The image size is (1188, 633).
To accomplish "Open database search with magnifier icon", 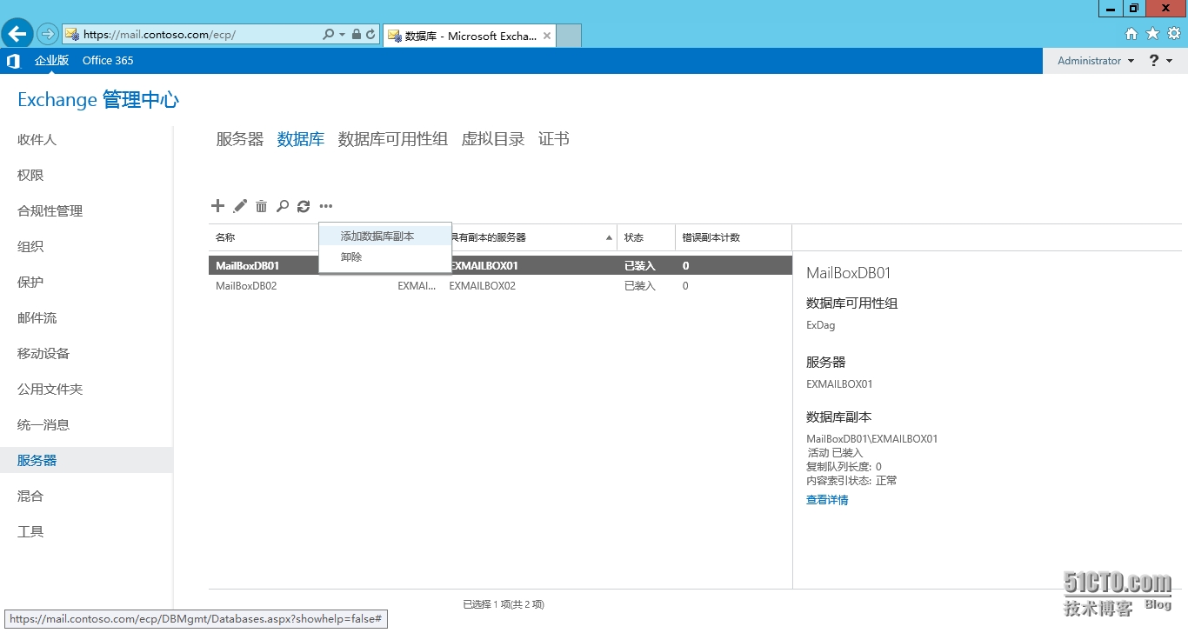I will [x=283, y=205].
